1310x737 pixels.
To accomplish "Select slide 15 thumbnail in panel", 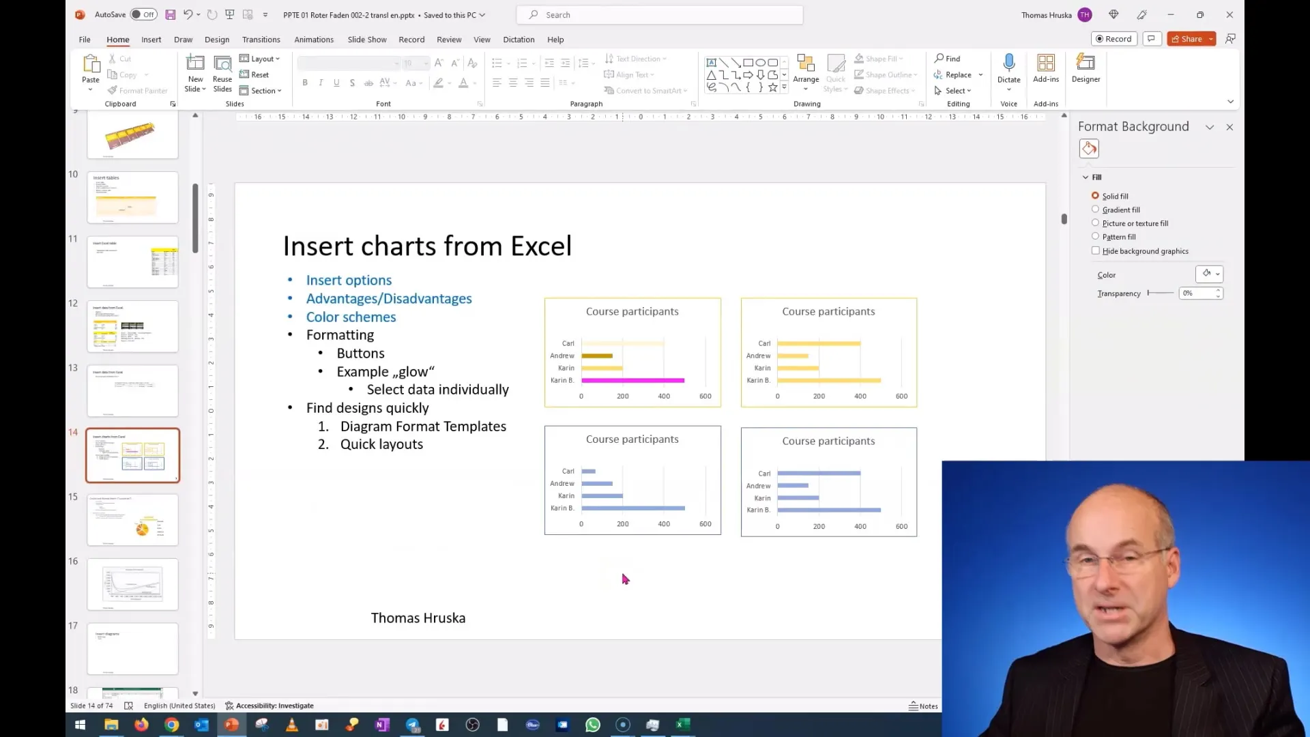I will tap(132, 519).
